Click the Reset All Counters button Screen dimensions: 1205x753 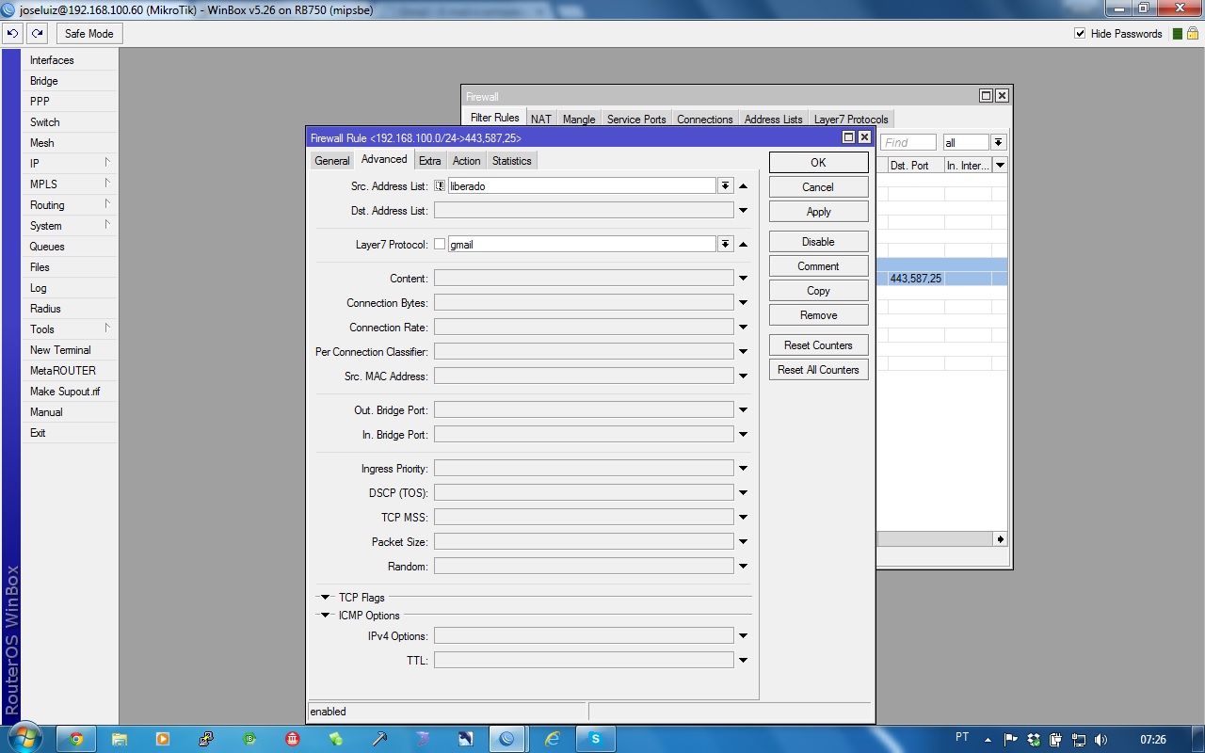tap(818, 370)
